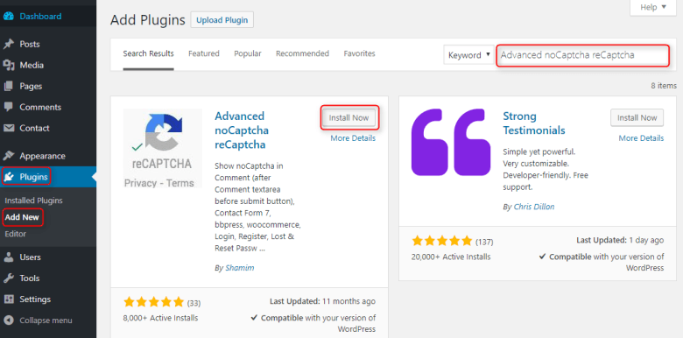Image resolution: width=683 pixels, height=338 pixels.
Task: Open the Tools menu label
Action: pos(30,278)
